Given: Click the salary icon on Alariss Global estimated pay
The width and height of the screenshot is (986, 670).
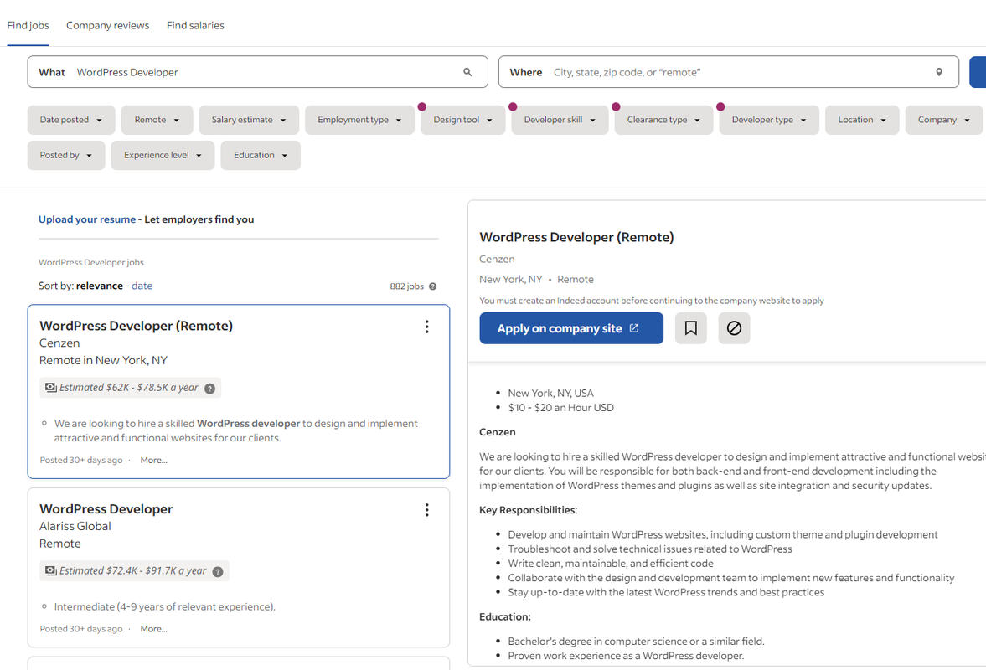Looking at the screenshot, I should click(50, 570).
